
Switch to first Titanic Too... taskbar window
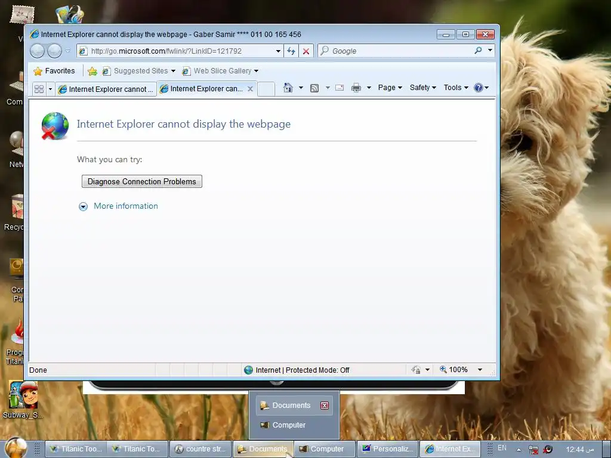(76, 449)
